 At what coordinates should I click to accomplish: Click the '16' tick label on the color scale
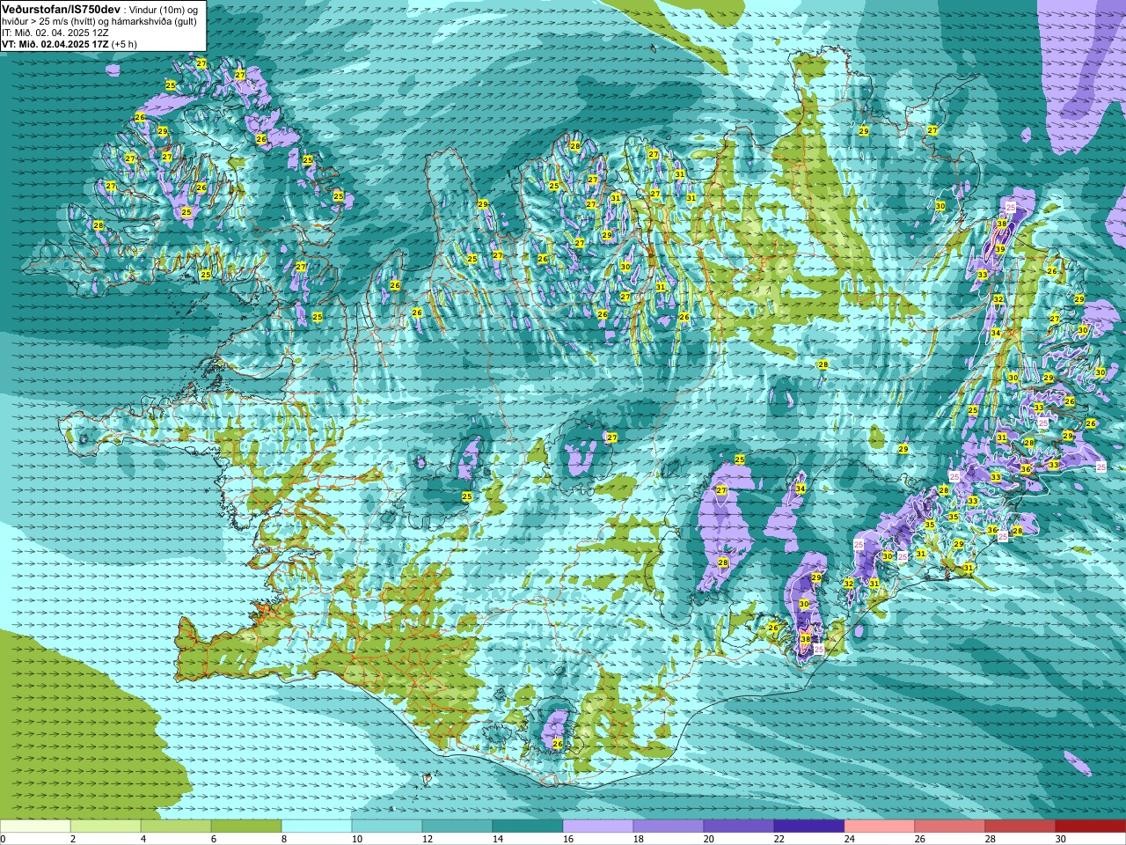568,839
